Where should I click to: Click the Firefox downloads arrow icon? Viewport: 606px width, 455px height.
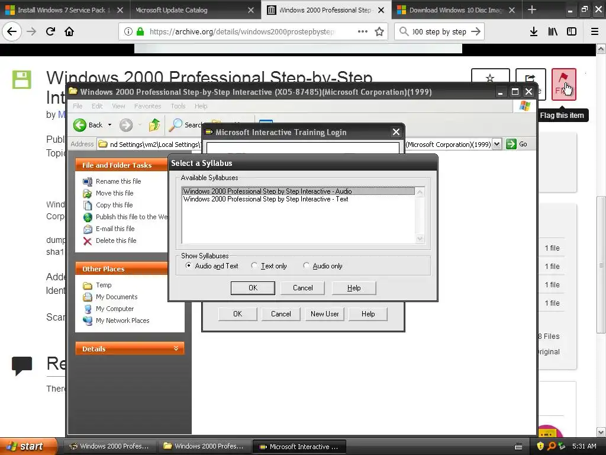coord(534,31)
